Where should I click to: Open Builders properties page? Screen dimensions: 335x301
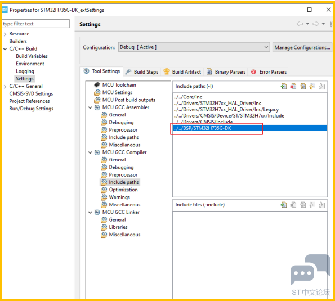[18, 41]
